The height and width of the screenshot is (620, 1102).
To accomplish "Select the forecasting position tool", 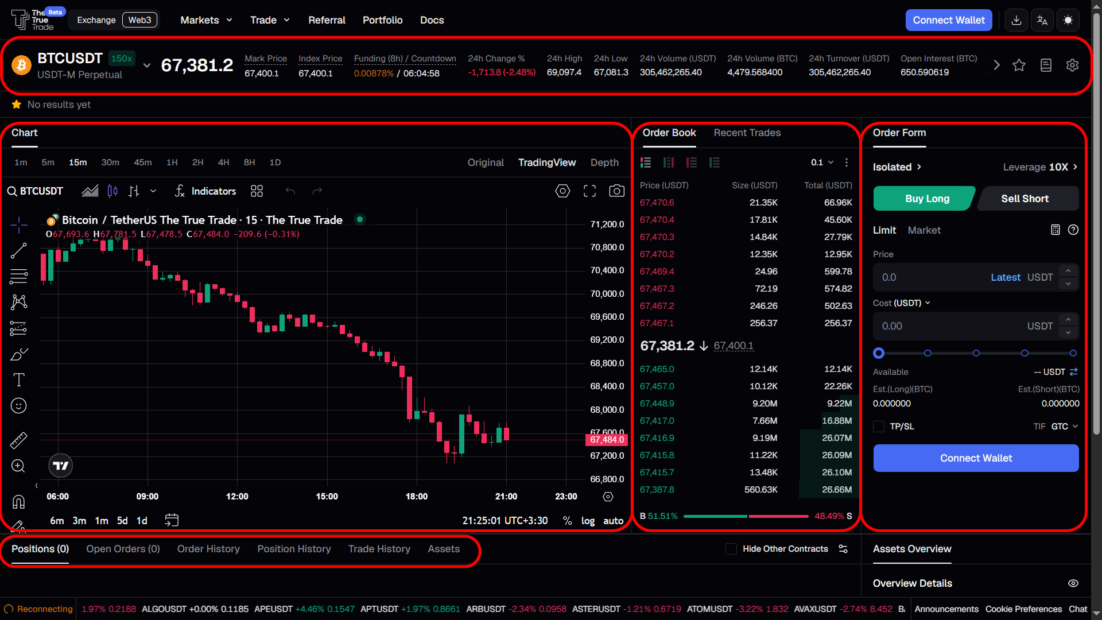I will click(x=18, y=328).
